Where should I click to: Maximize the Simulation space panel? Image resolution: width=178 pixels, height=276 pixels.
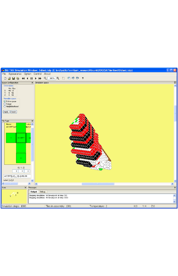pyautogui.click(x=175, y=83)
